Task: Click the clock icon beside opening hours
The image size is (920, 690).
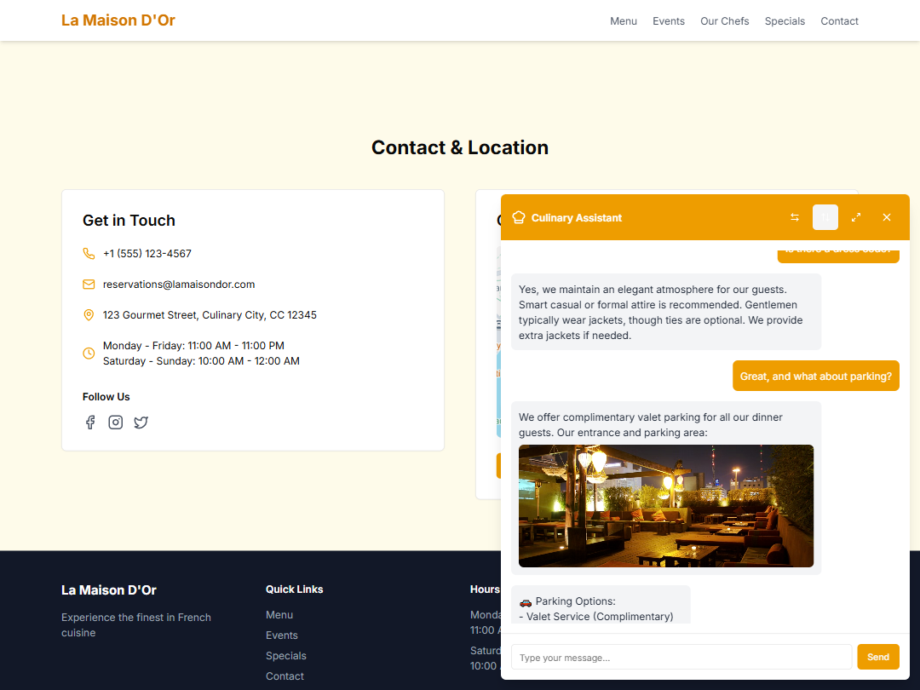Action: [x=89, y=354]
